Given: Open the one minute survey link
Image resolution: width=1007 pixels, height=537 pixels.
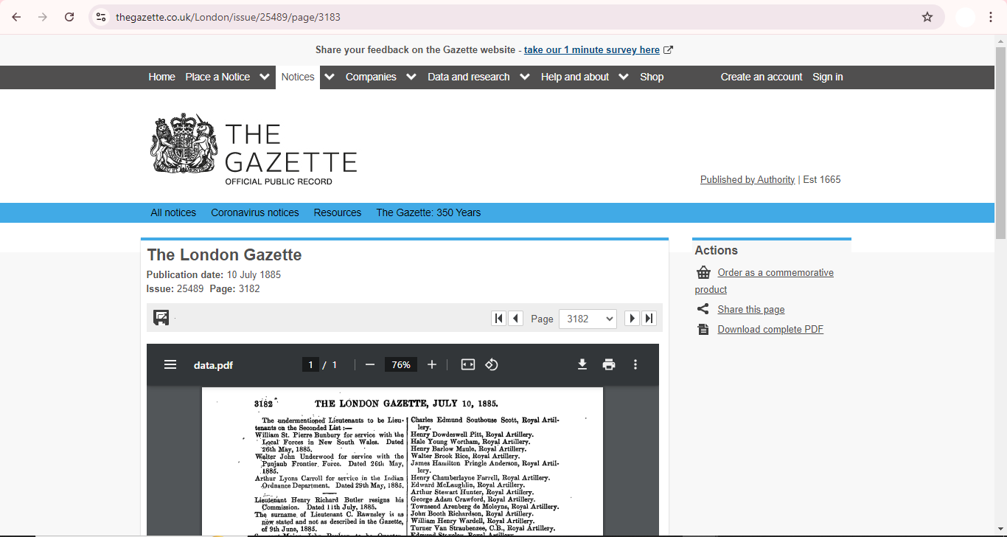Looking at the screenshot, I should pos(592,50).
